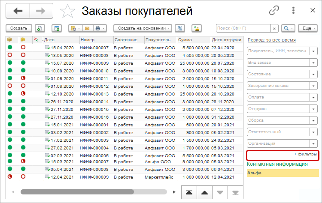Screen dimensions: 322x203
Task: Sort by the Покупатель column header
Action: point(161,40)
